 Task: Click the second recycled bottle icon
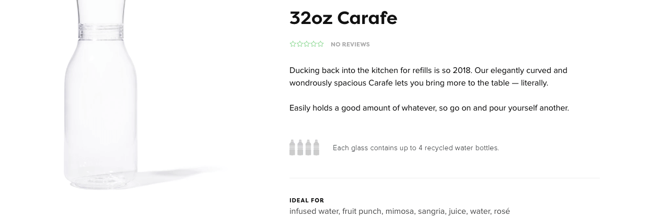(300, 148)
